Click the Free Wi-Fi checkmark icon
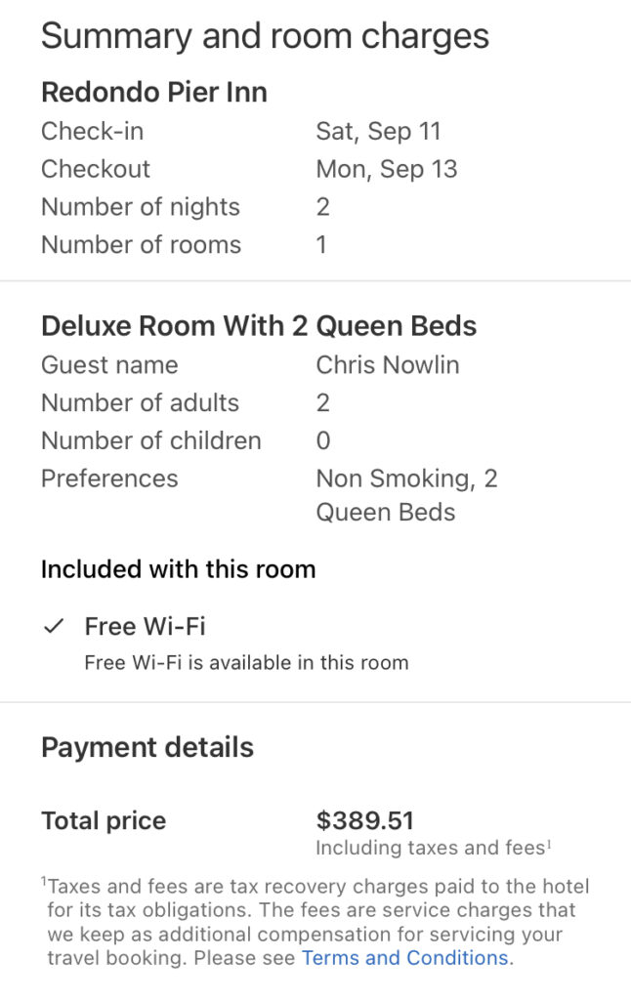Viewport: 631px width, 1000px height. tap(54, 627)
